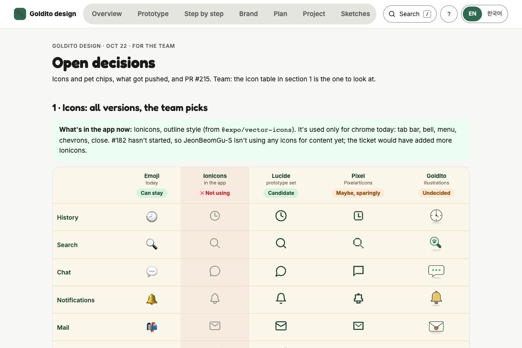Open the Prototype tab
This screenshot has width=522, height=348.
[x=153, y=14]
